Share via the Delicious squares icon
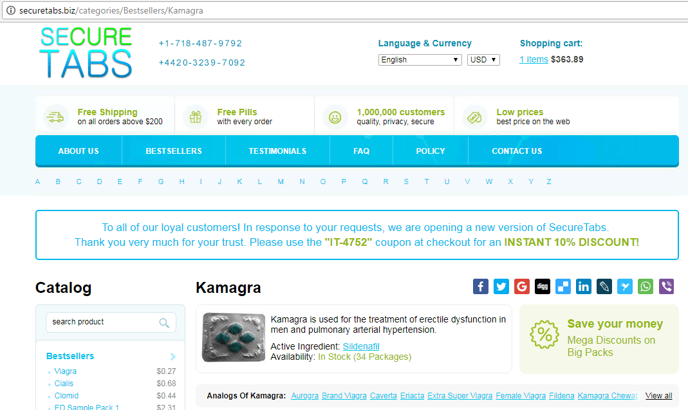The height and width of the screenshot is (410, 688). pos(563,286)
